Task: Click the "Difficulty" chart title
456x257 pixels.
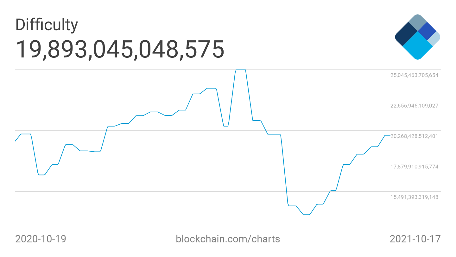Action: [47, 25]
